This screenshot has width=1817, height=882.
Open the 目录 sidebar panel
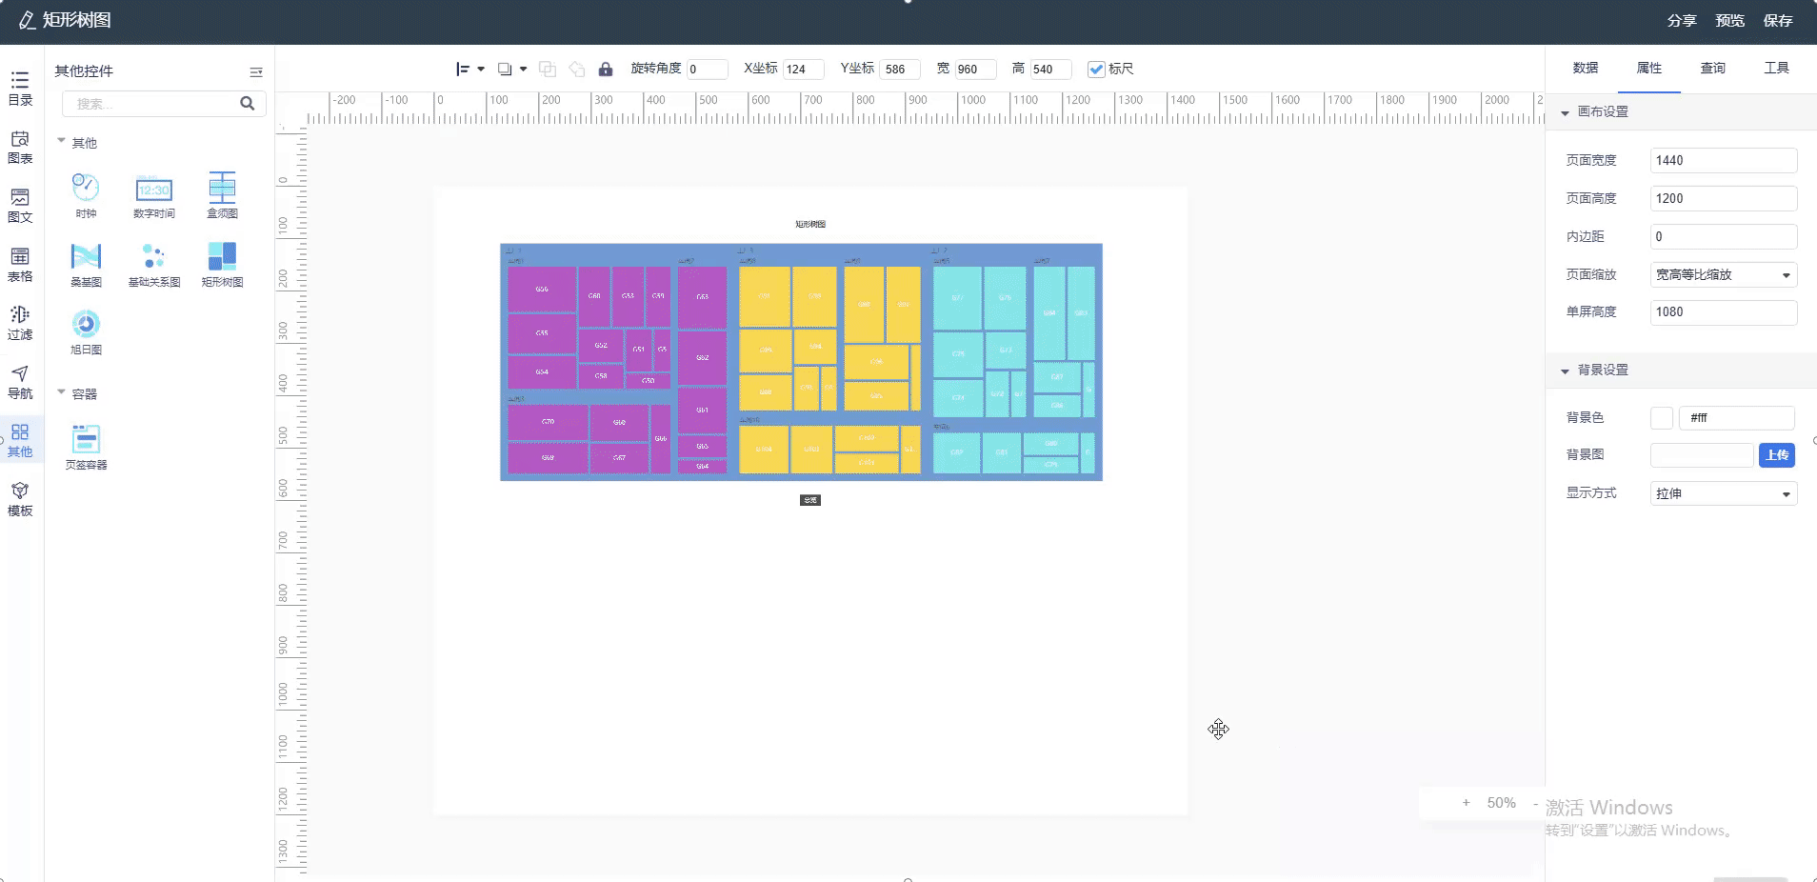20,88
